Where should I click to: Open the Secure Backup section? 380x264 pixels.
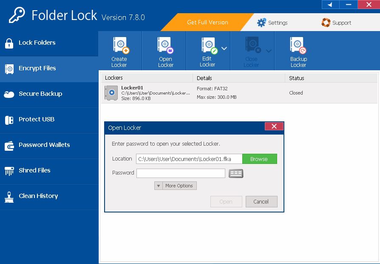40,94
